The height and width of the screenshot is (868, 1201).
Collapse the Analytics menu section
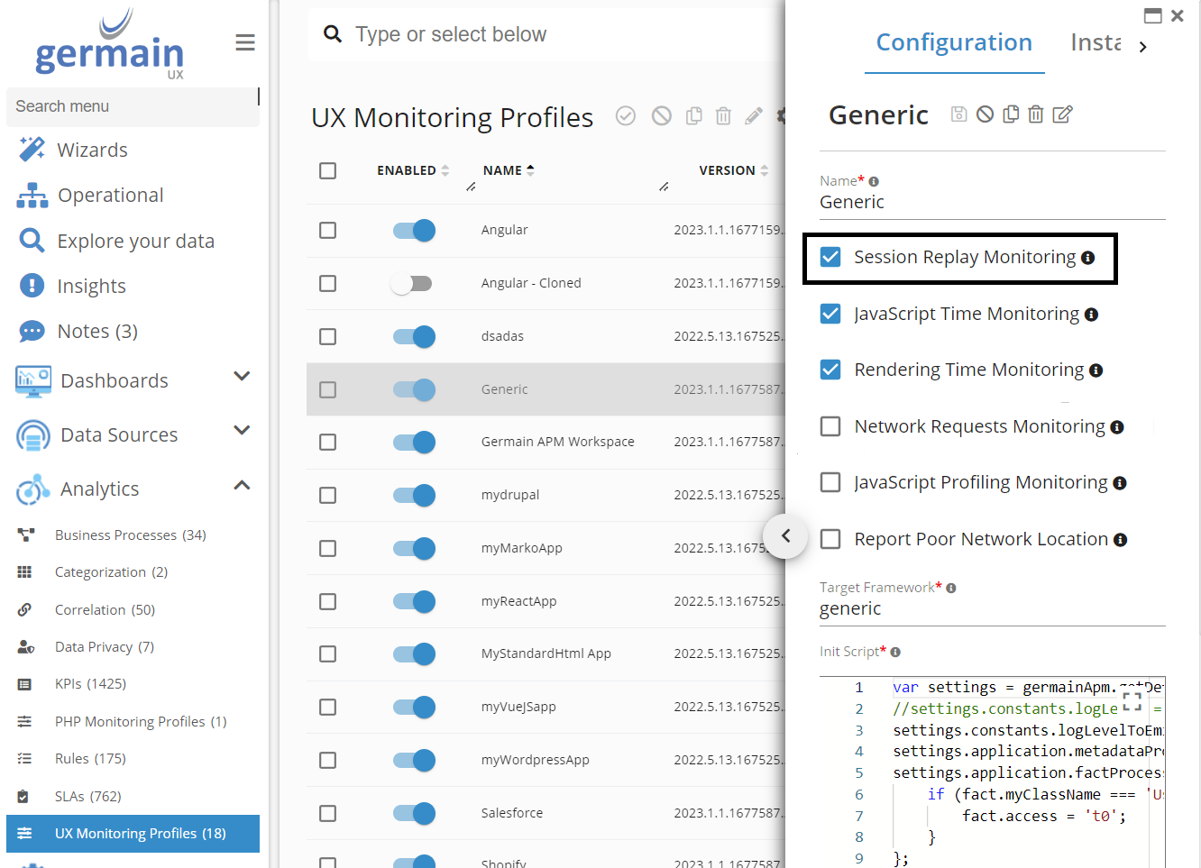click(x=242, y=486)
